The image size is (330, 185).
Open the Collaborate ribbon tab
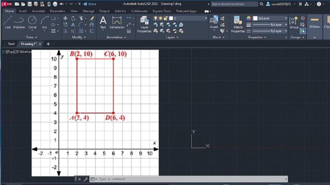[x=139, y=11]
